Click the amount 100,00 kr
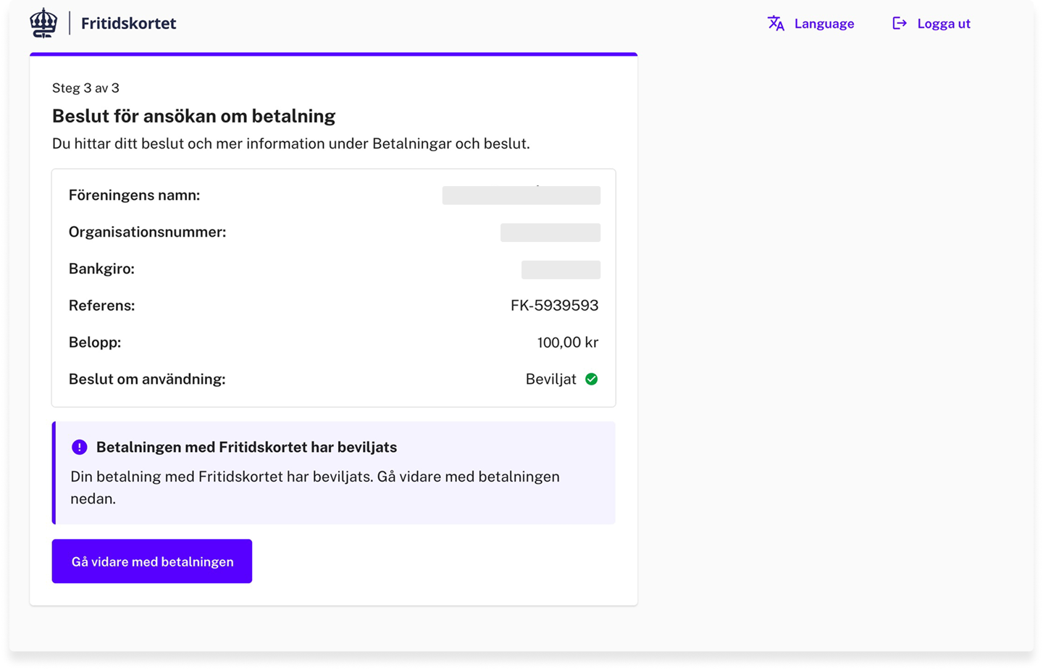Screen dimensions: 1043x670 [x=567, y=342]
